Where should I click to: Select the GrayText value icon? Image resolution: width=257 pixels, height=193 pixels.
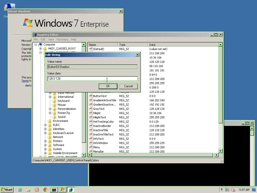pos(91,109)
